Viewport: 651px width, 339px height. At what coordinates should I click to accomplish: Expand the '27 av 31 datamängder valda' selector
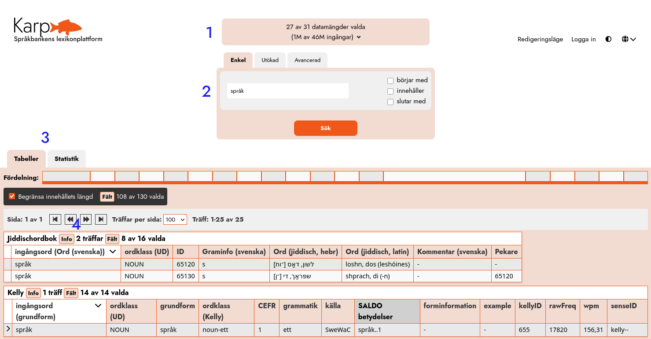point(326,32)
